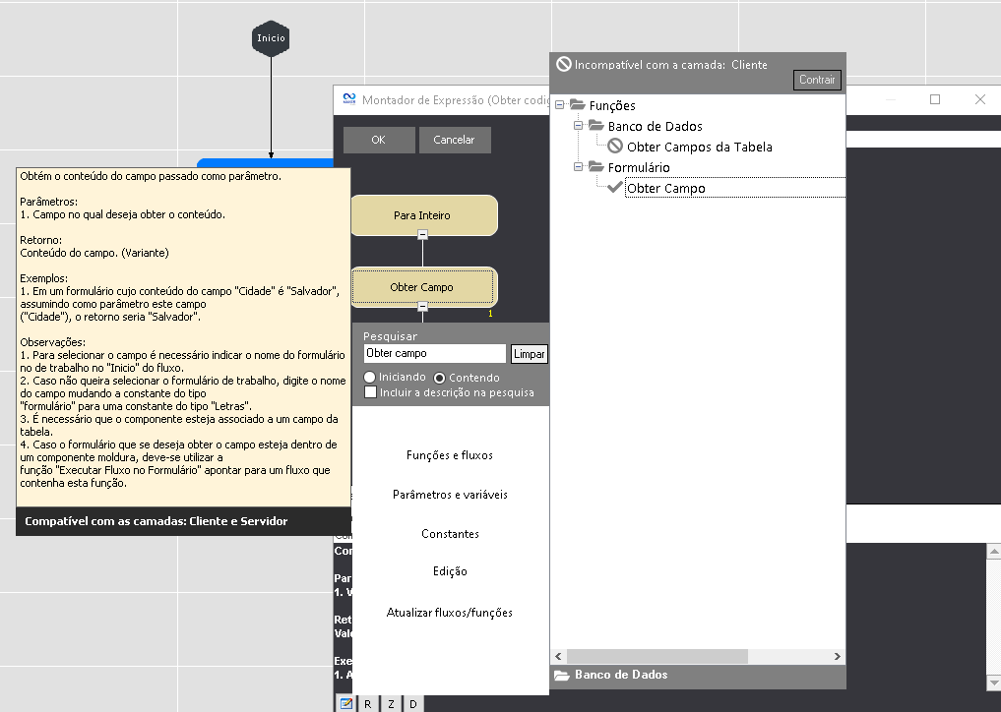
Task: Click the horizontal scrollbar in functions tree
Action: point(657,656)
